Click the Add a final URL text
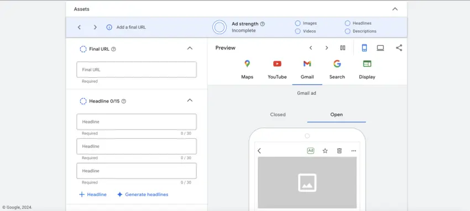This screenshot has width=470, height=211. [131, 27]
